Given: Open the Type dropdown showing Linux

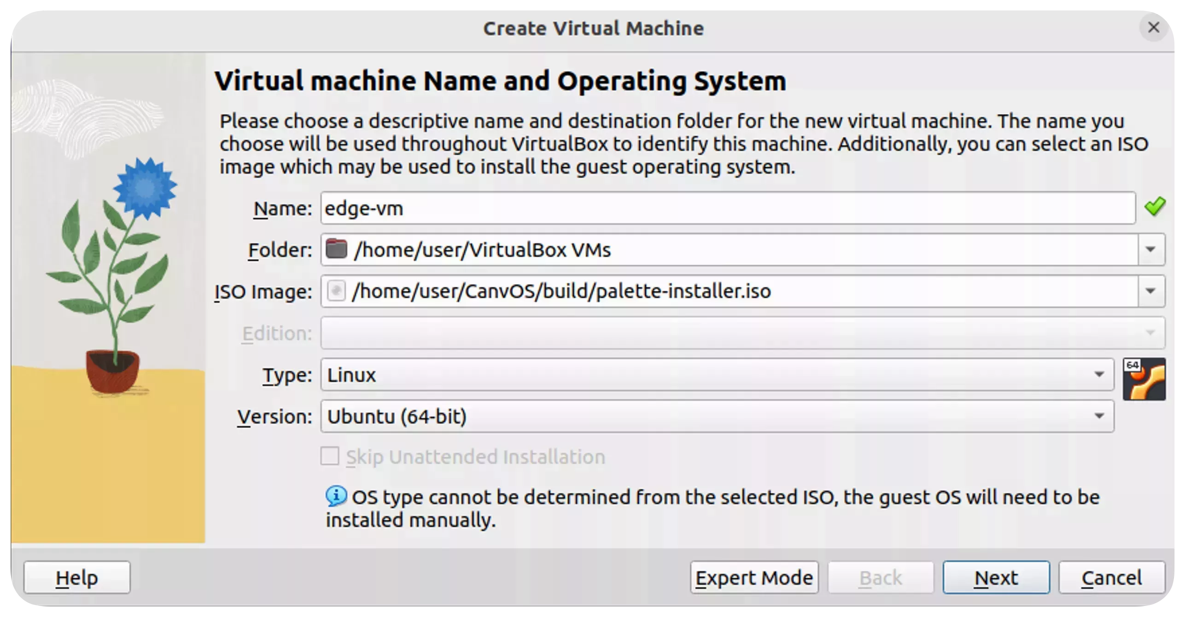Looking at the screenshot, I should click(x=717, y=375).
